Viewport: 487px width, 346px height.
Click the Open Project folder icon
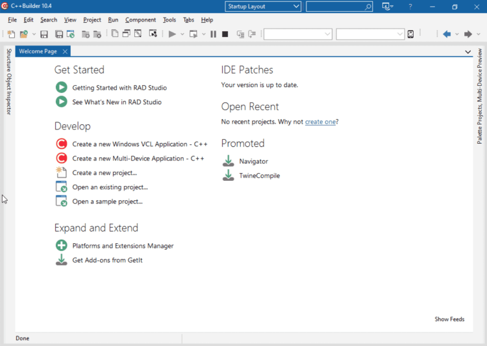point(23,34)
